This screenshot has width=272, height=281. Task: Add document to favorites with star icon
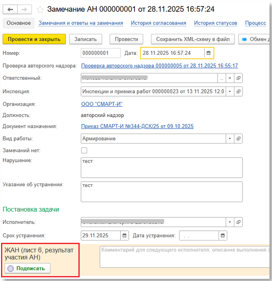pyautogui.click(x=40, y=9)
